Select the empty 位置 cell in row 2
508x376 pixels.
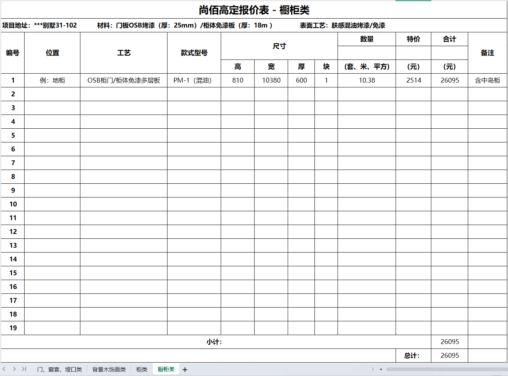[x=52, y=94]
